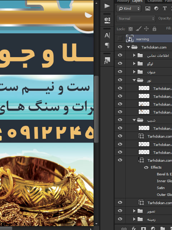Collapse the شیپ group

tap(134, 120)
